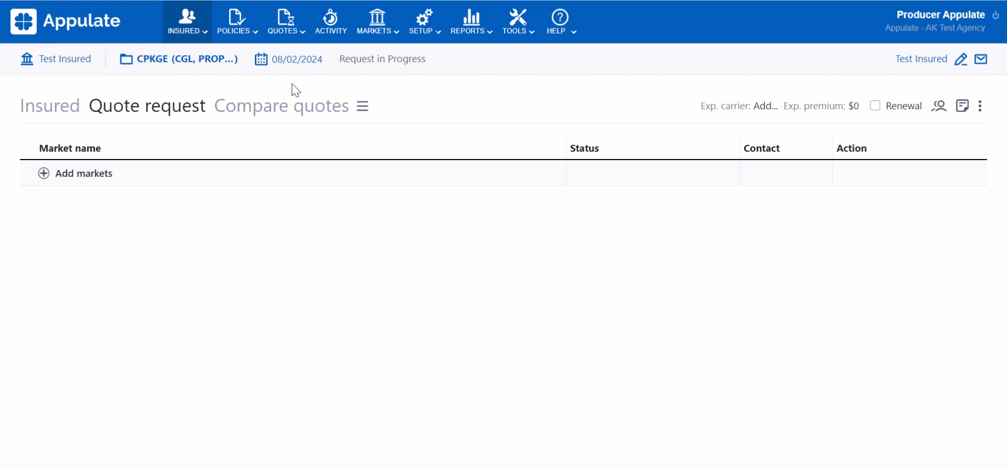Image resolution: width=1007 pixels, height=466 pixels.
Task: Expand the Insured menu dropdown
Action: (x=187, y=22)
